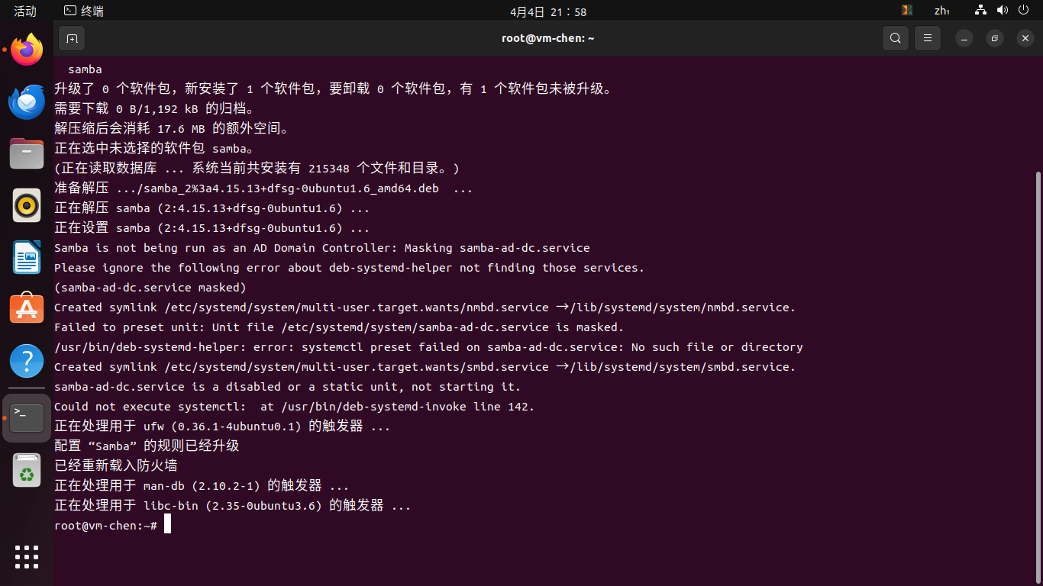Open the zh input method menu
Screen dimensions: 1043x586
[x=942, y=11]
